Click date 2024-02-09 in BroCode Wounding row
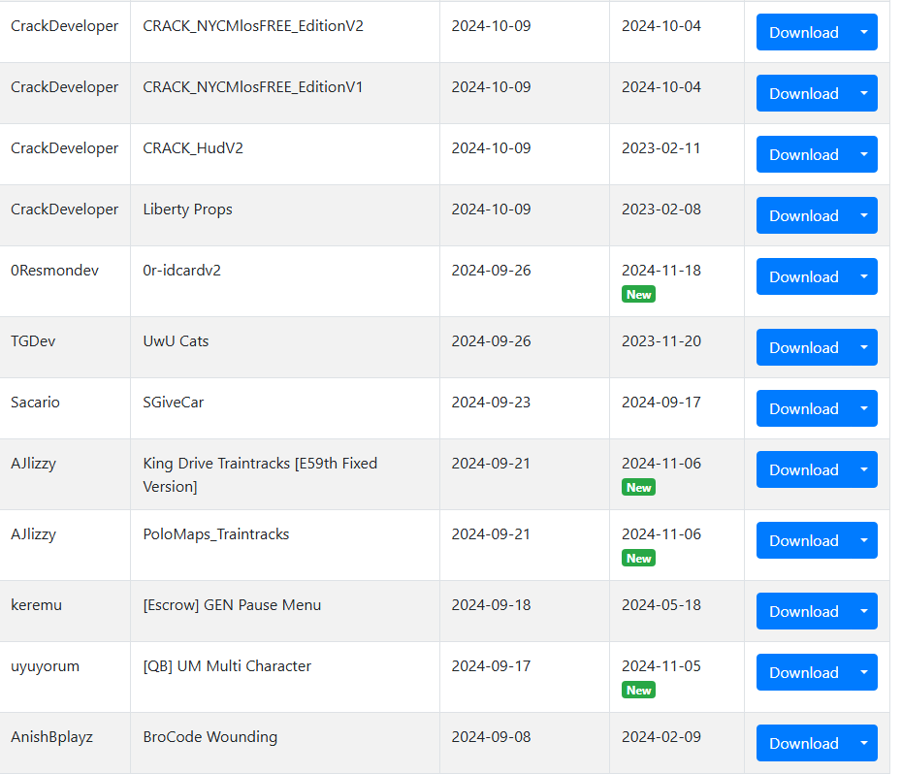The height and width of the screenshot is (774, 902). (x=661, y=736)
